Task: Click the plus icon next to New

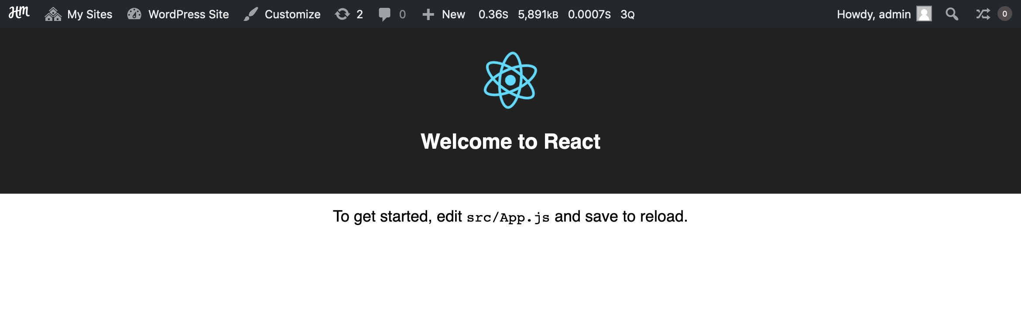Action: [428, 14]
